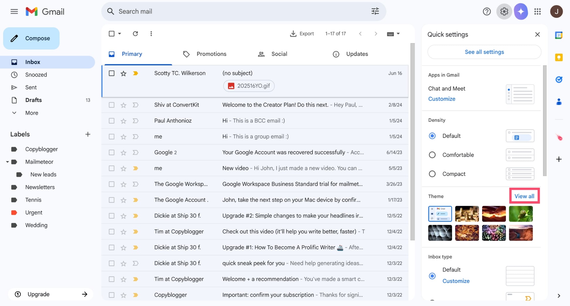Select the Default density radio button
Image resolution: width=570 pixels, height=306 pixels.
point(432,136)
